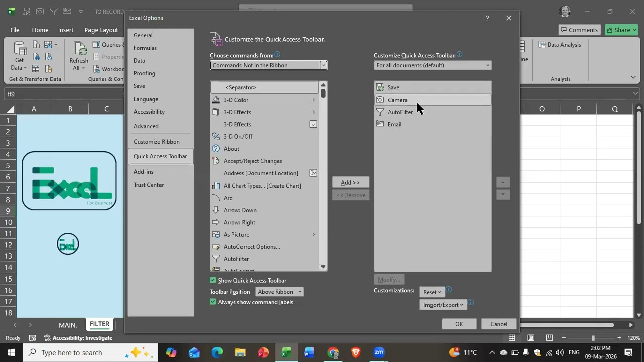Collapse the ribbon with the chevron arrow
This screenshot has width=644, height=362.
[x=633, y=77]
